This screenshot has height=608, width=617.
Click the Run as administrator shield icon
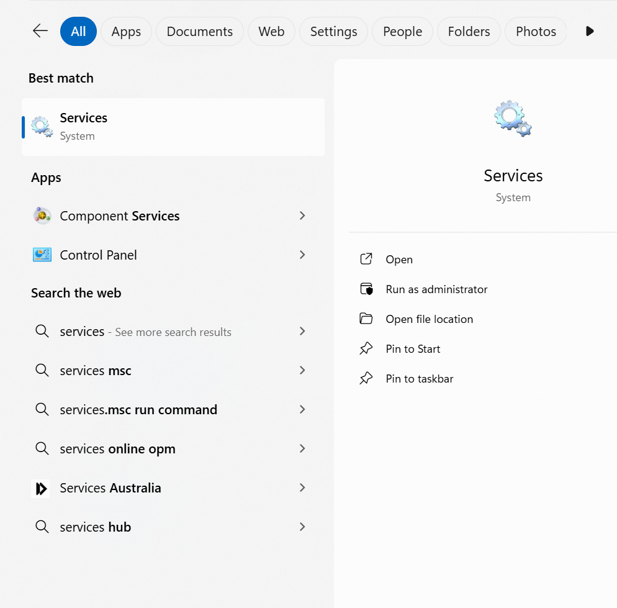(366, 289)
